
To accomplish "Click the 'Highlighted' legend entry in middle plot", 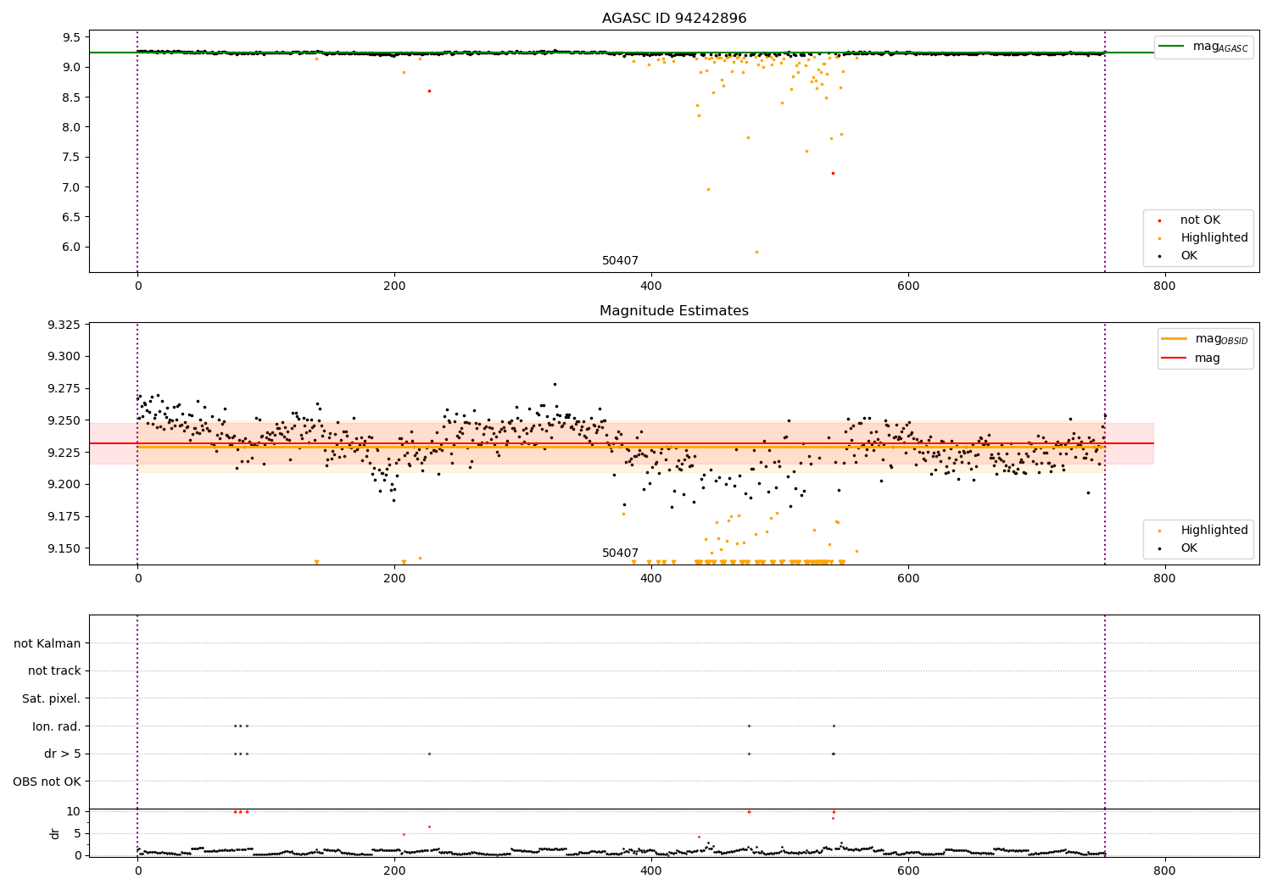I will [1214, 531].
